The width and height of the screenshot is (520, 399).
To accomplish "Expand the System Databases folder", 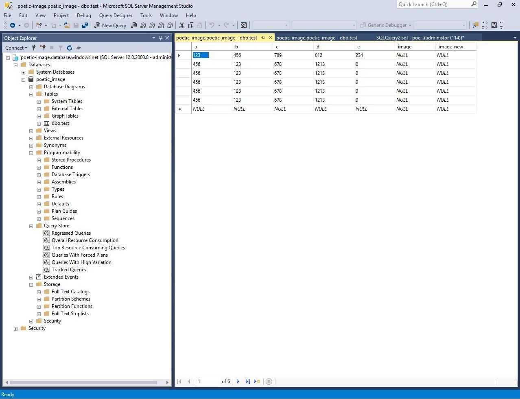I will [x=23, y=72].
